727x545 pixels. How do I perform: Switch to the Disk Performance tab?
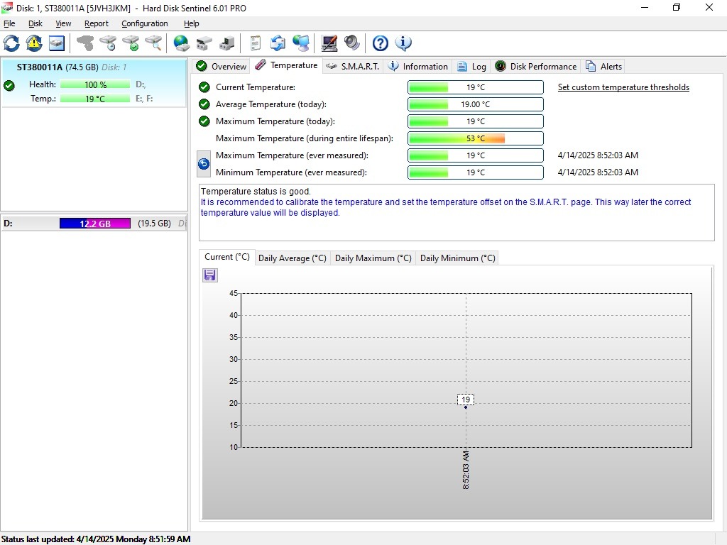click(x=535, y=66)
